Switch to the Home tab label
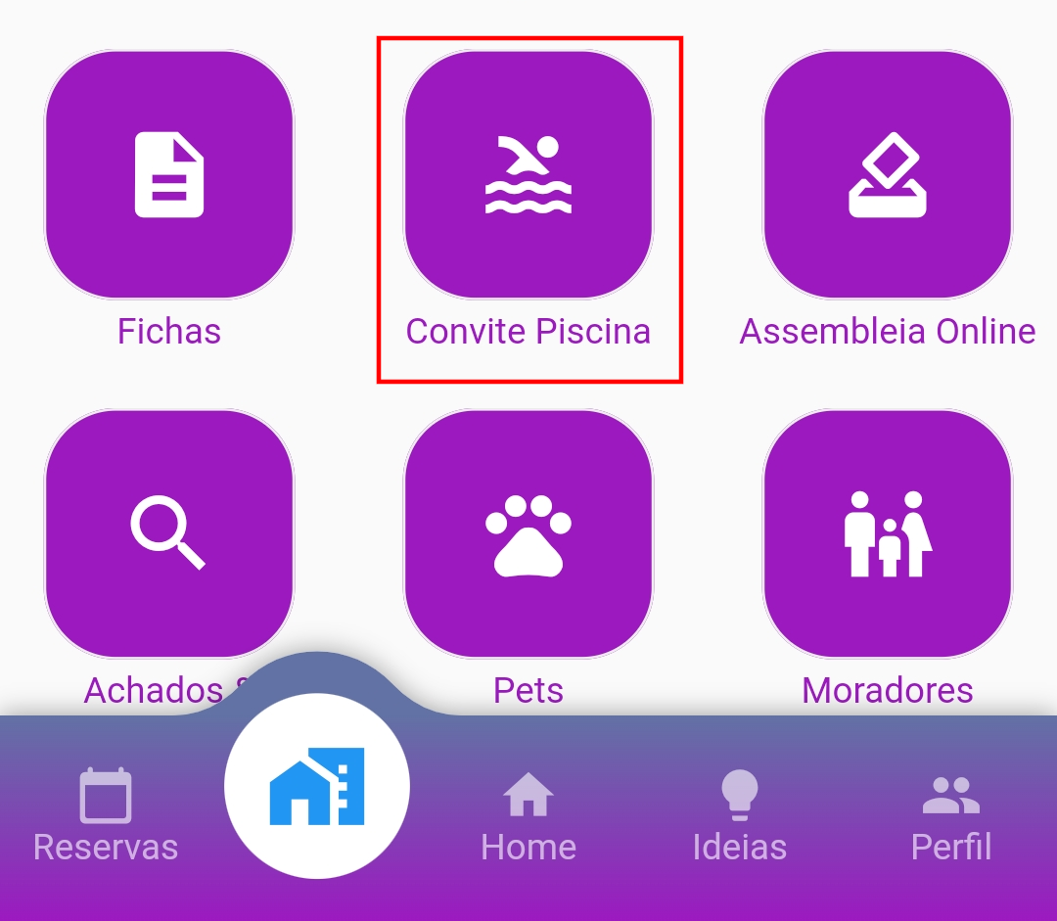1057x921 pixels. click(x=528, y=847)
